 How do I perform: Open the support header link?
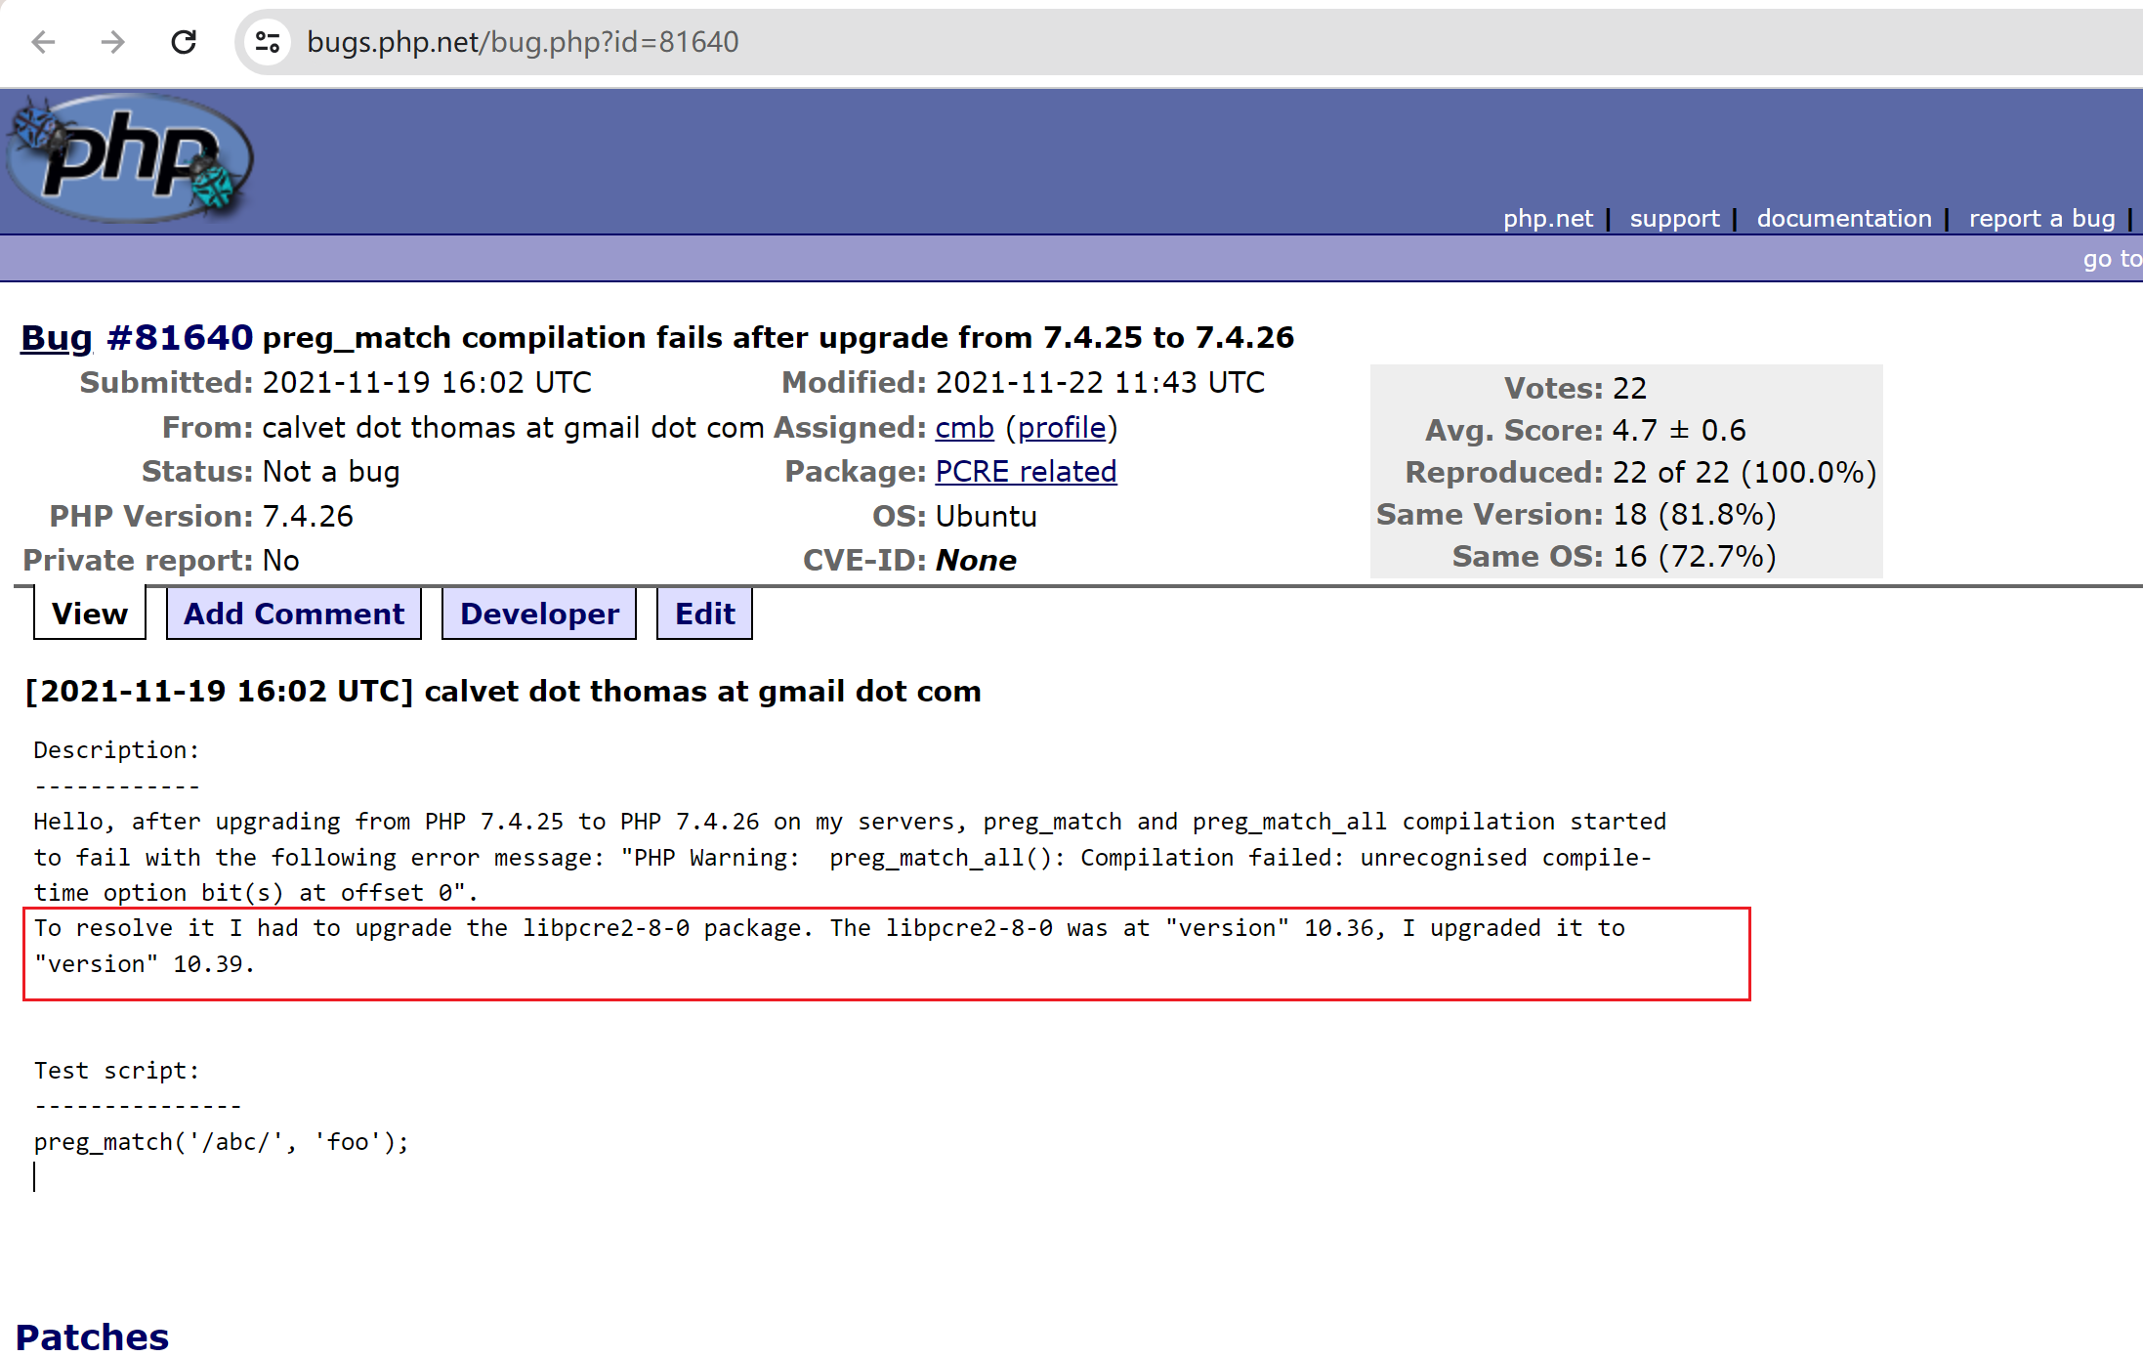(1674, 218)
